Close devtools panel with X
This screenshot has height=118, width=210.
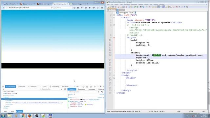[103, 87]
